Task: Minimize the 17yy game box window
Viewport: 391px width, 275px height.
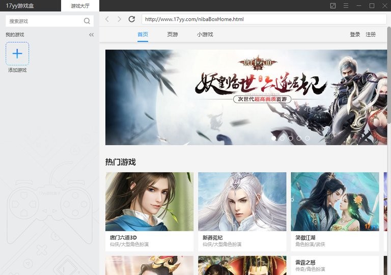Action: click(359, 6)
